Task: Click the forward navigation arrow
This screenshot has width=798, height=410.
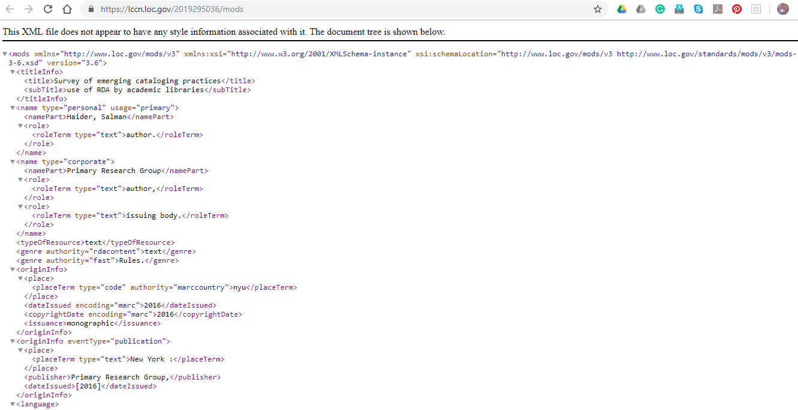Action: (x=29, y=9)
